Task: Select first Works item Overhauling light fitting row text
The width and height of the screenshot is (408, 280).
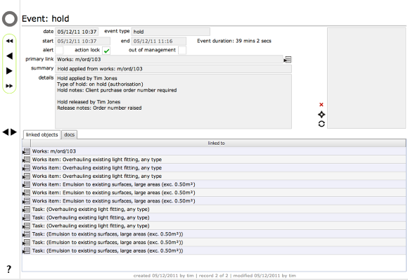Action: (x=97, y=160)
